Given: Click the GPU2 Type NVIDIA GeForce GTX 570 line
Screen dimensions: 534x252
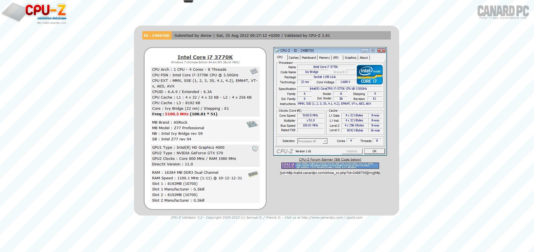Looking at the screenshot, I should pyautogui.click(x=188, y=153).
